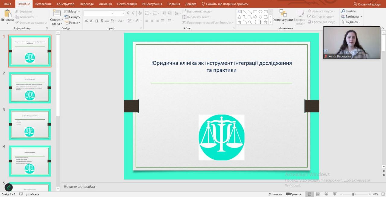The width and height of the screenshot is (386, 197).
Task: Click Нотатки notes button in status bar
Action: pos(275,194)
